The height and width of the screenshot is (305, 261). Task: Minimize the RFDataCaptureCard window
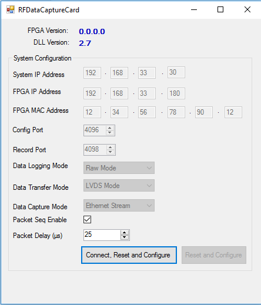coord(194,9)
